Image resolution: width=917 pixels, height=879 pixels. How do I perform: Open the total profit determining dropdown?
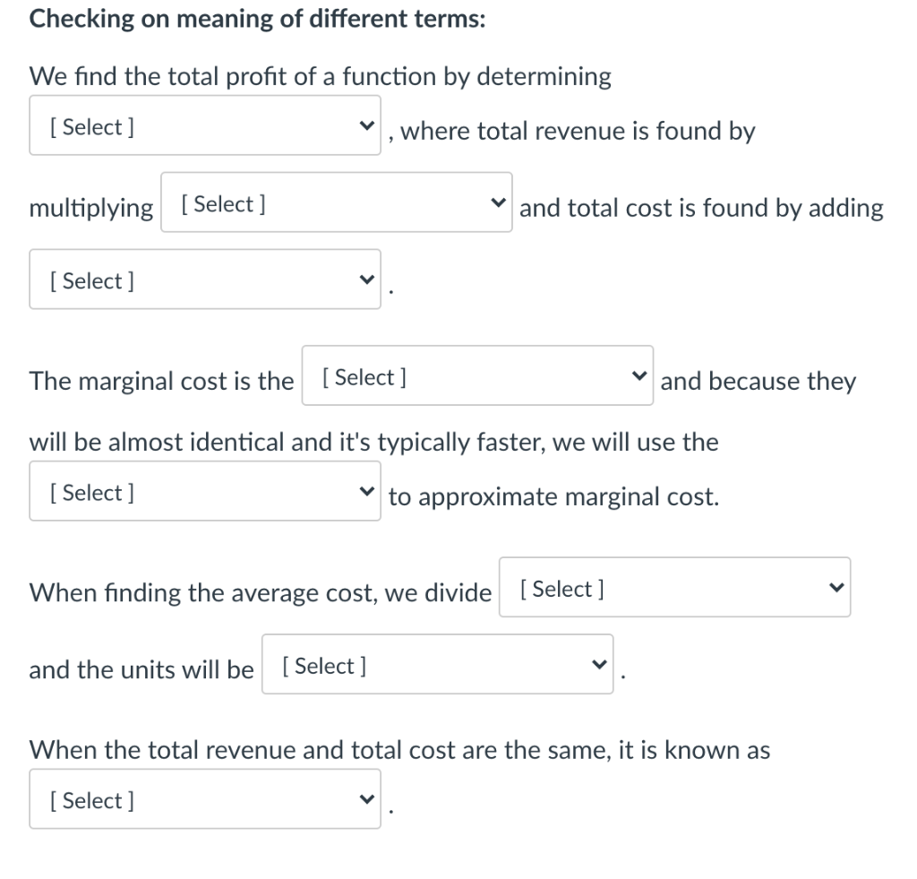coord(205,125)
